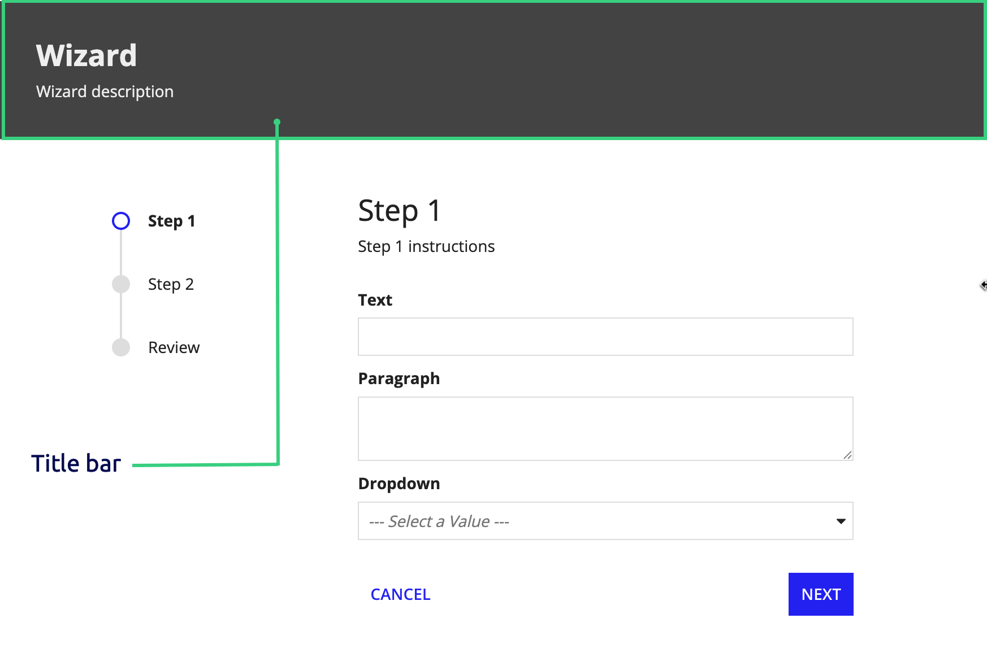Grab the Paragraph textarea resize handle
Image resolution: width=987 pixels, height=653 pixels.
(847, 455)
